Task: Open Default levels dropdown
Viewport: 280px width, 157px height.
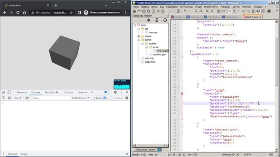Action: pyautogui.click(x=80, y=98)
